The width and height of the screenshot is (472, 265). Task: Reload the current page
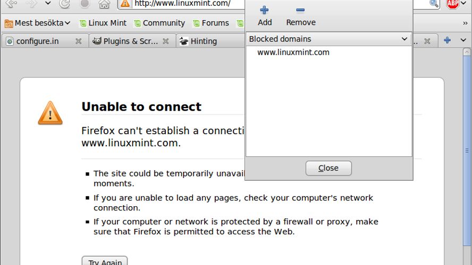(x=65, y=4)
